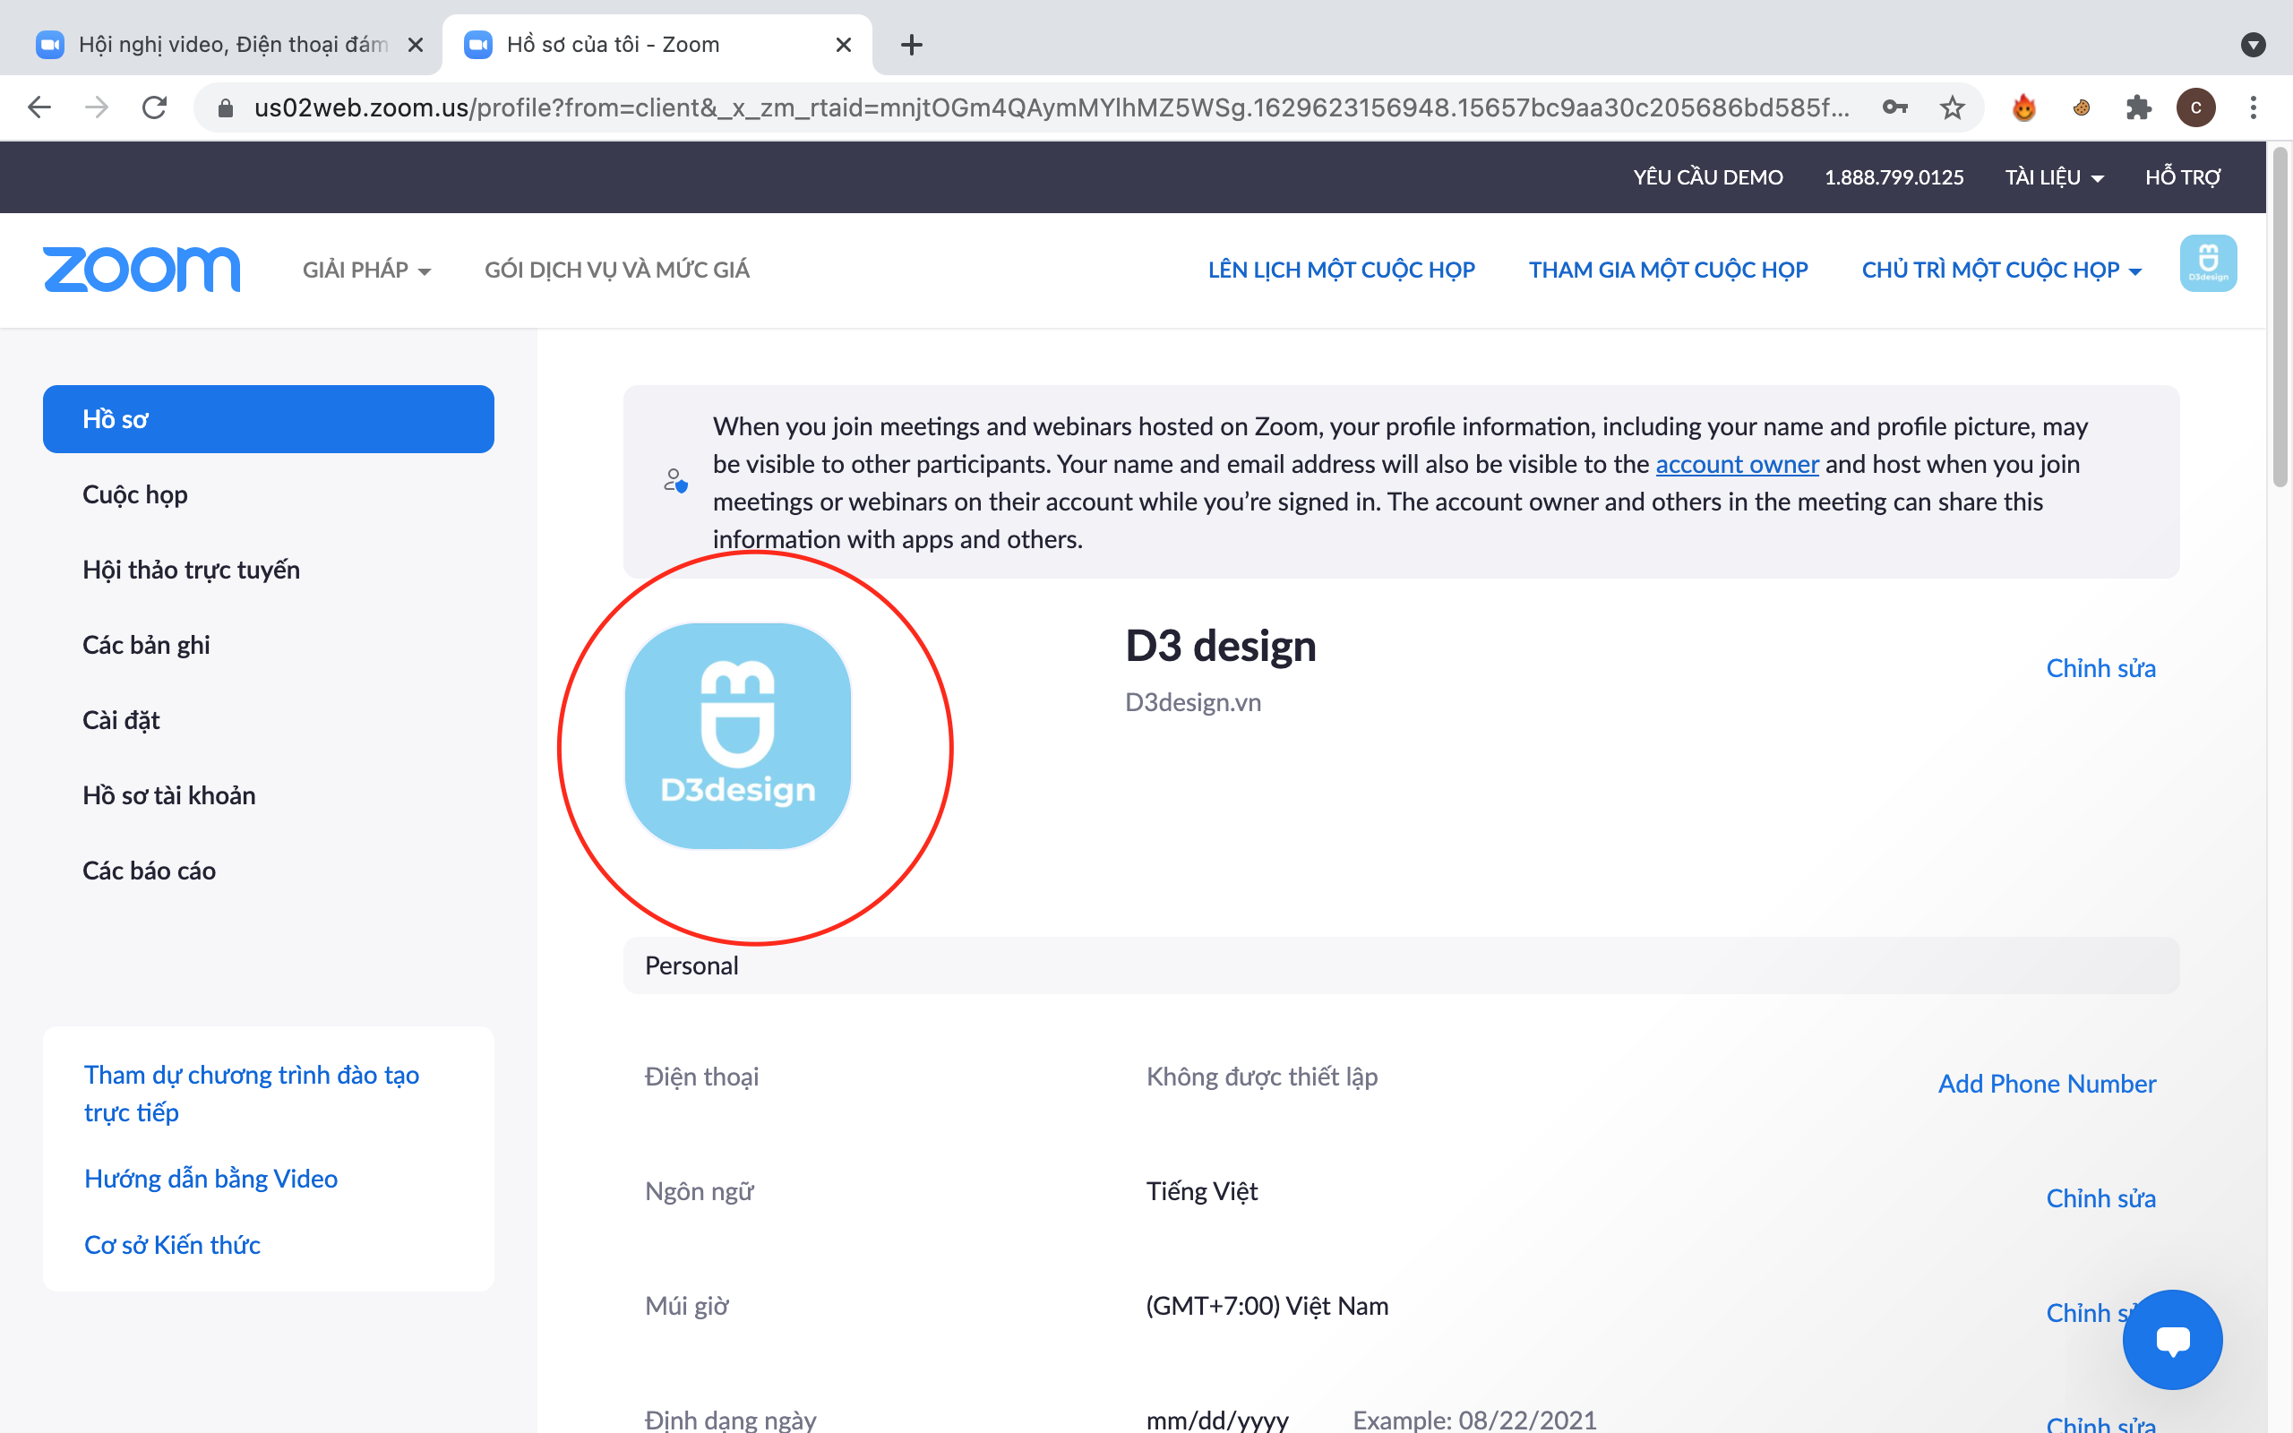Open the tab search dropdown arrow
Viewport: 2293px width, 1433px height.
(x=2254, y=45)
